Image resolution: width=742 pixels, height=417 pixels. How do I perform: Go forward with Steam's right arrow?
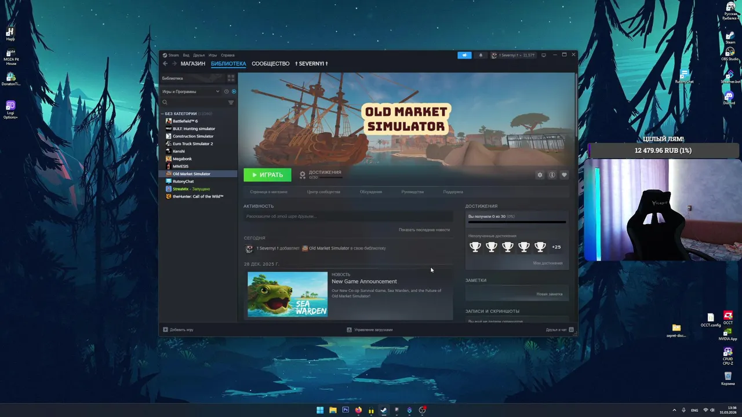(x=174, y=64)
